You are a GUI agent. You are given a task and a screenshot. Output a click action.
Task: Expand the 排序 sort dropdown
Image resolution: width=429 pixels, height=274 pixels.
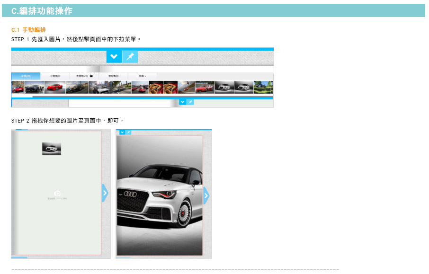click(143, 76)
